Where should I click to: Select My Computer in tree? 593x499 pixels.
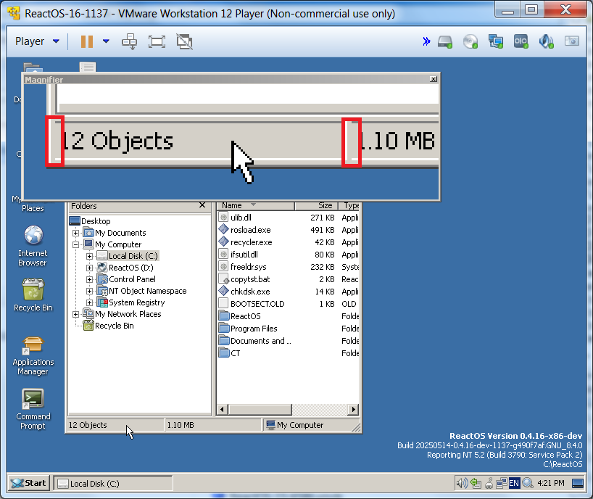(118, 244)
